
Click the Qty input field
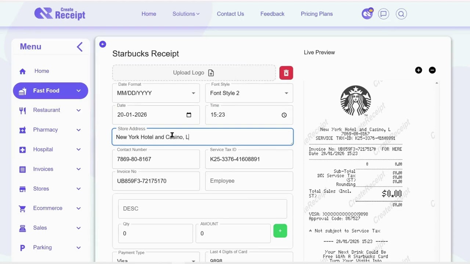point(155,233)
